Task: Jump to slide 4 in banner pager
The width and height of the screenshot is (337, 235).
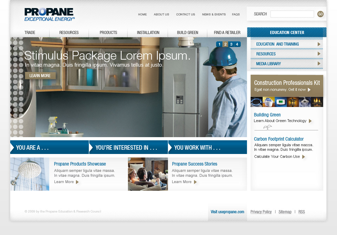Action: (x=237, y=44)
